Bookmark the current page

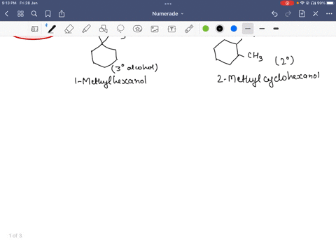pos(48,14)
